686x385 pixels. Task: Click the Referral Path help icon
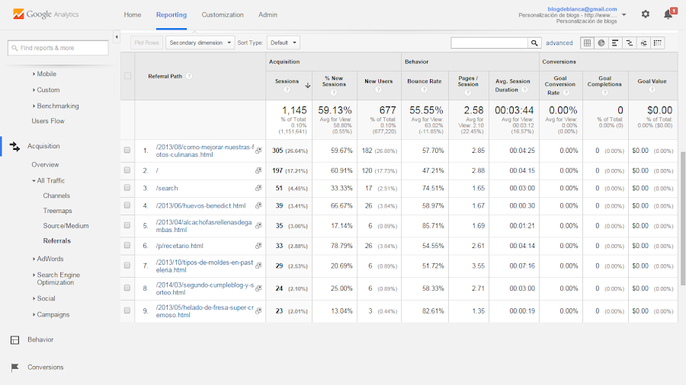[189, 76]
